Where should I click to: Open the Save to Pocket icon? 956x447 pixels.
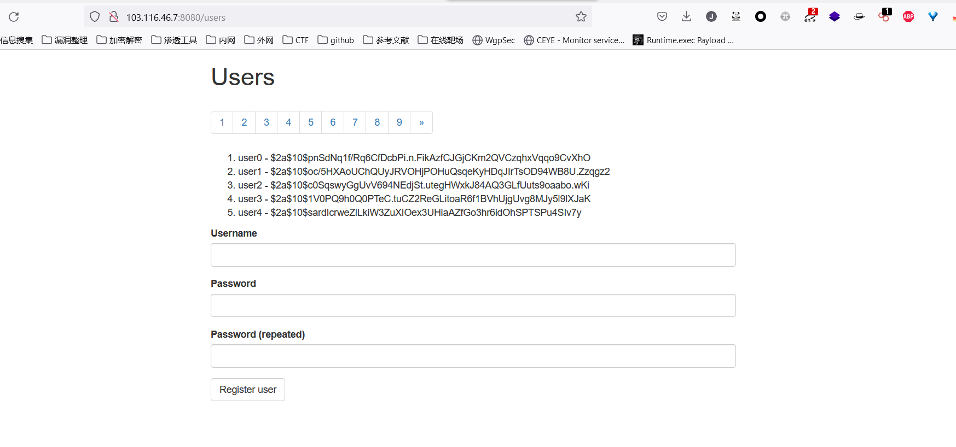[x=662, y=16]
